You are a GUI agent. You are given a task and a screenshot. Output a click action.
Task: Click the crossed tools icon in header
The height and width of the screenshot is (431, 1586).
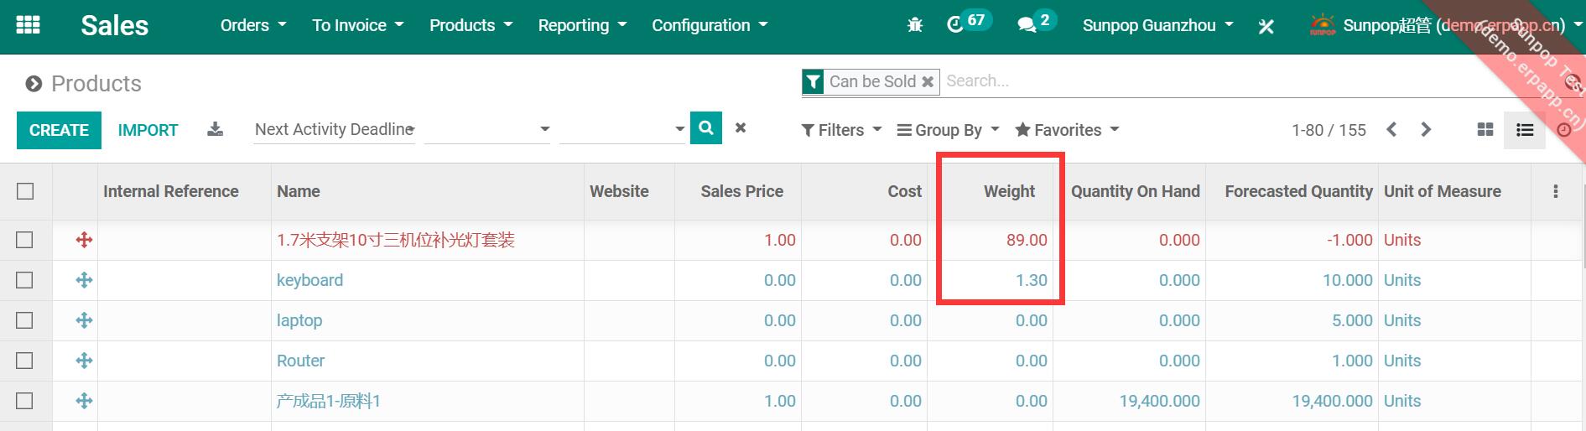[x=1266, y=27]
